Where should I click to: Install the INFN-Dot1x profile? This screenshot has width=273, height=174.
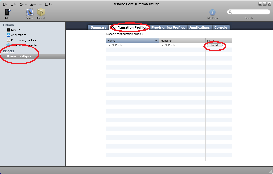(215, 46)
